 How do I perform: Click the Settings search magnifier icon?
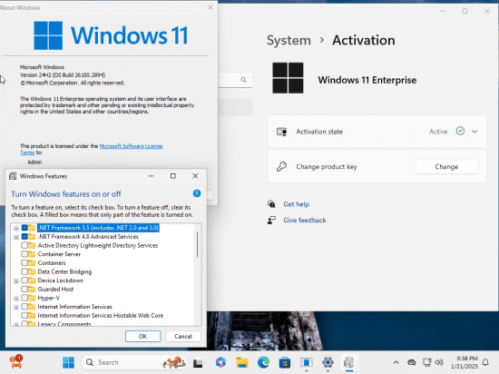[x=243, y=80]
